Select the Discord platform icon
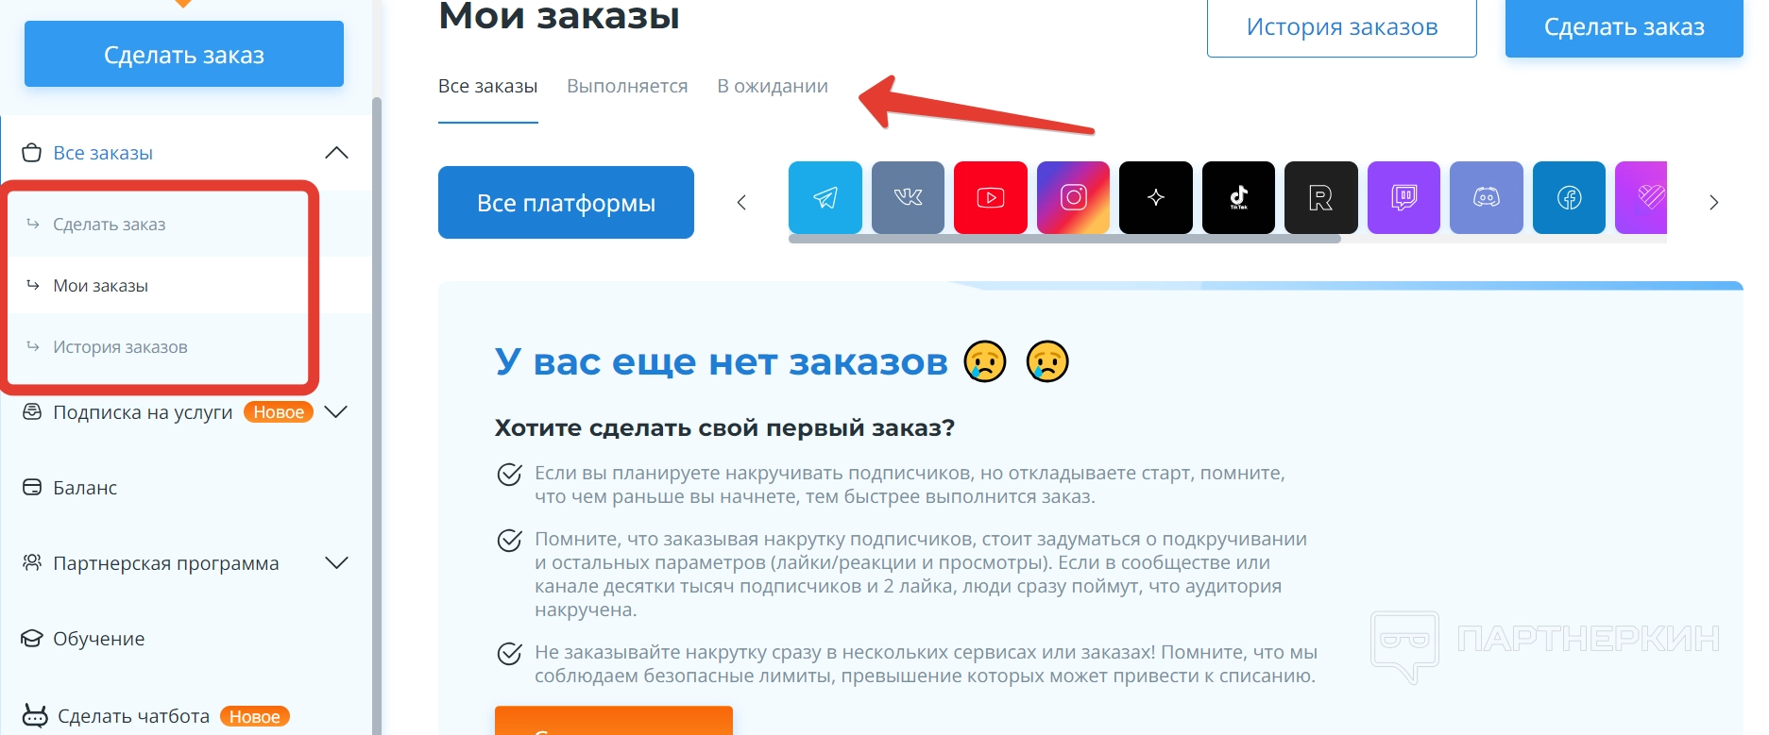Image resolution: width=1769 pixels, height=735 pixels. pos(1487,197)
